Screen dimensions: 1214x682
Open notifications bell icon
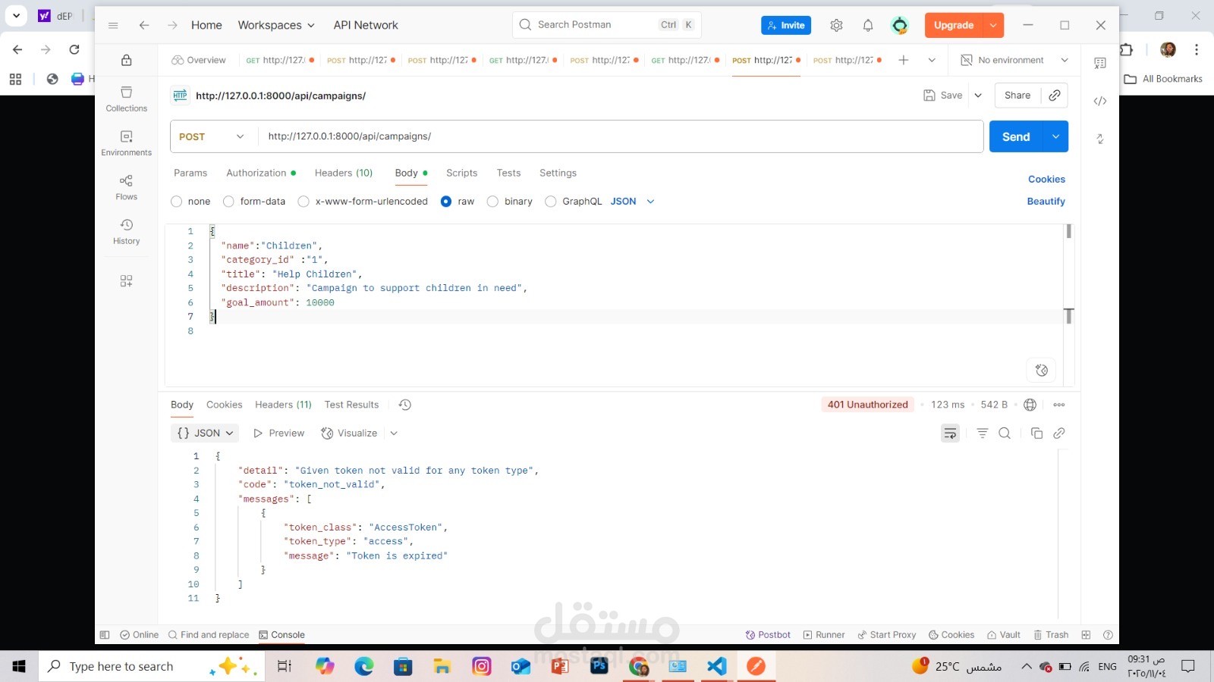pyautogui.click(x=868, y=25)
